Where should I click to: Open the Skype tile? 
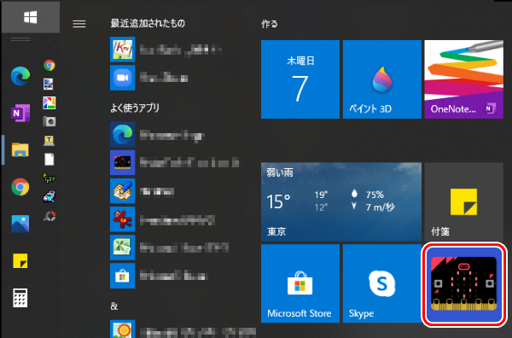click(382, 283)
